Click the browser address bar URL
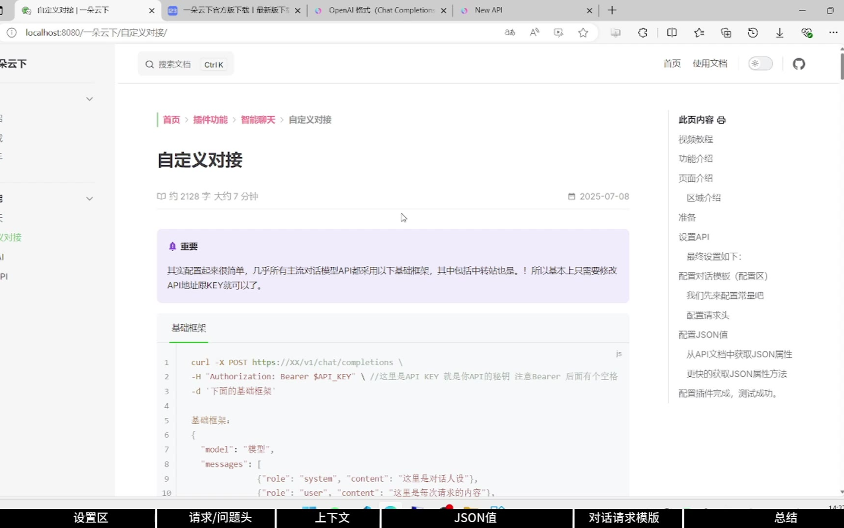 96,33
